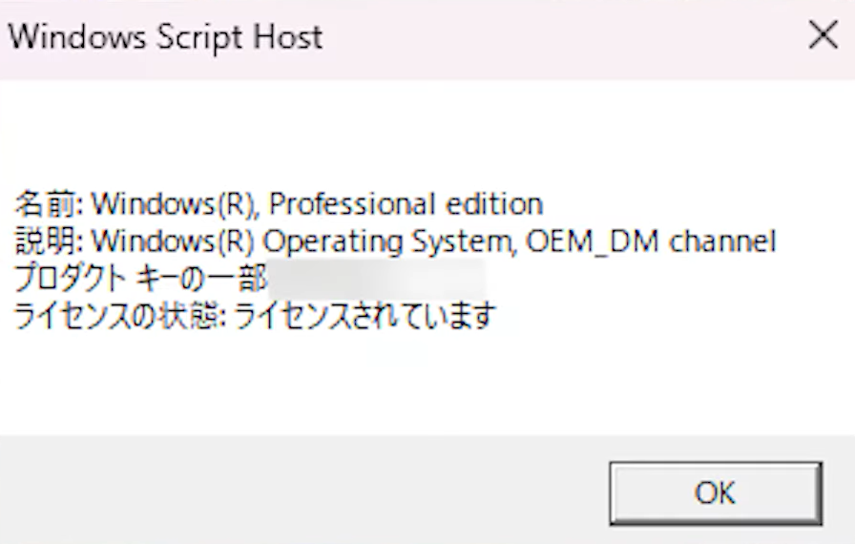855x544 pixels.
Task: Click the Operating System text
Action: click(389, 241)
